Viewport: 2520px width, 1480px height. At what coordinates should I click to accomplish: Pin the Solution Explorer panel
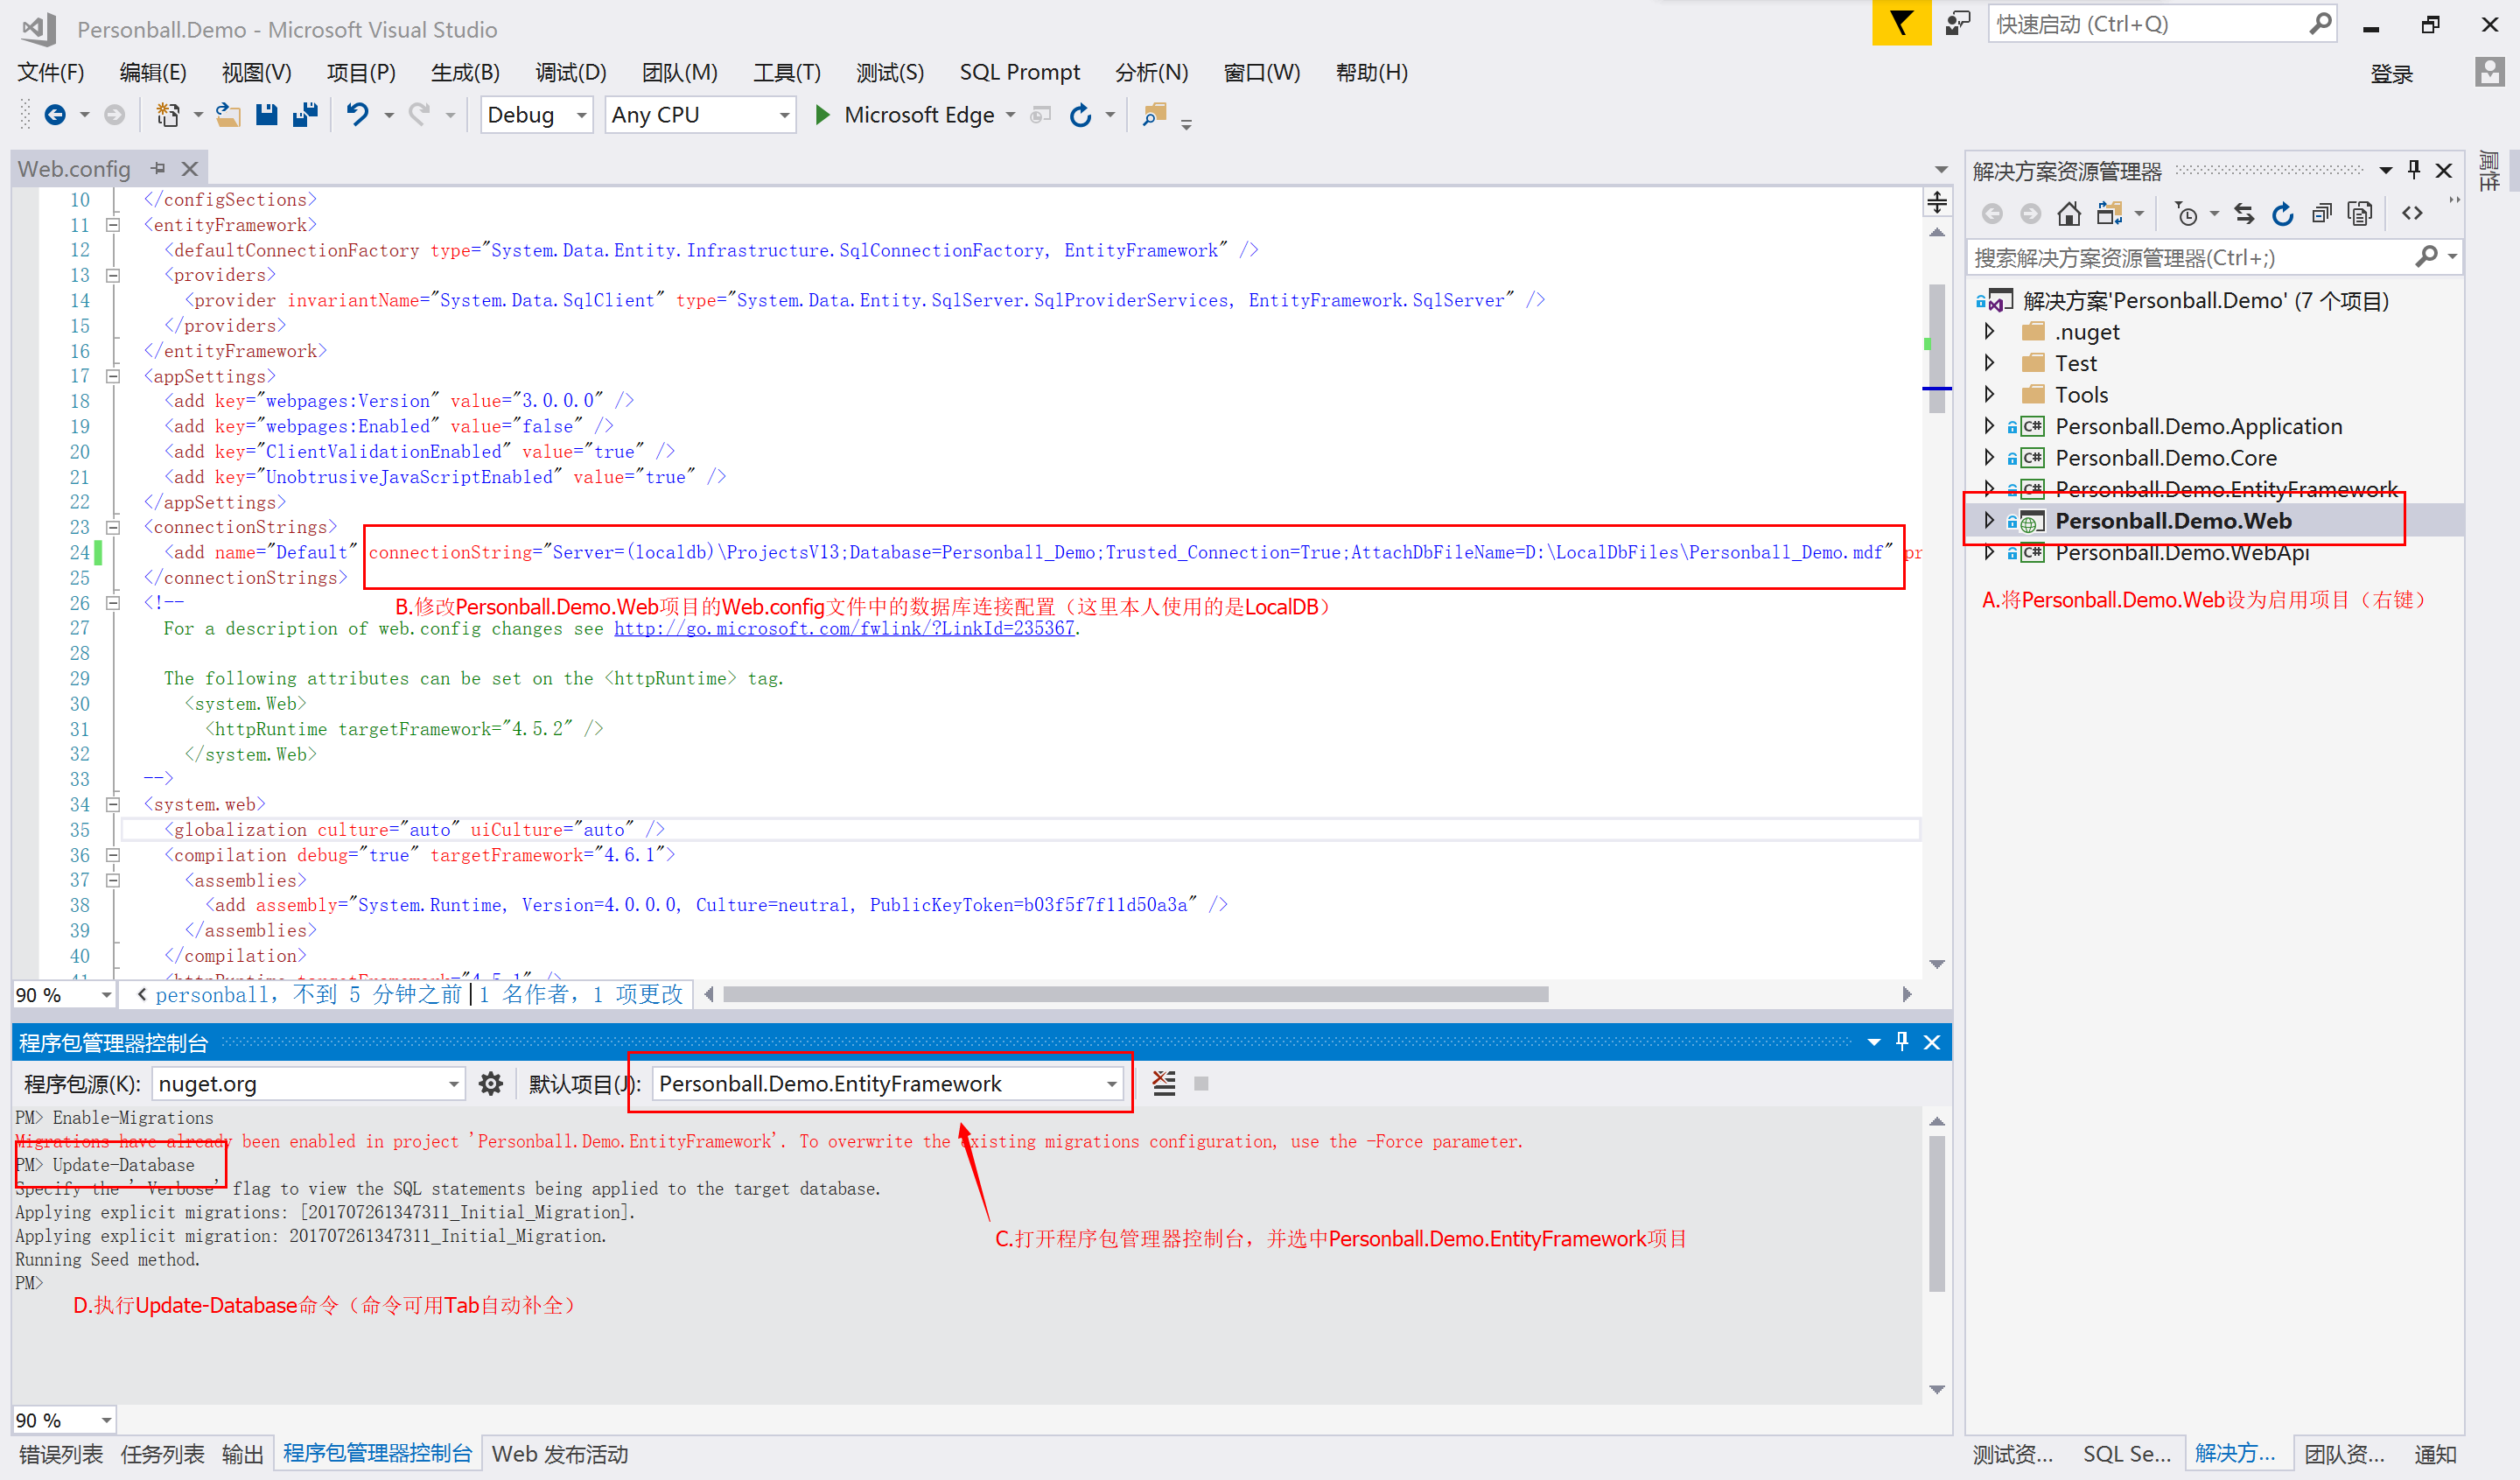tap(2414, 170)
